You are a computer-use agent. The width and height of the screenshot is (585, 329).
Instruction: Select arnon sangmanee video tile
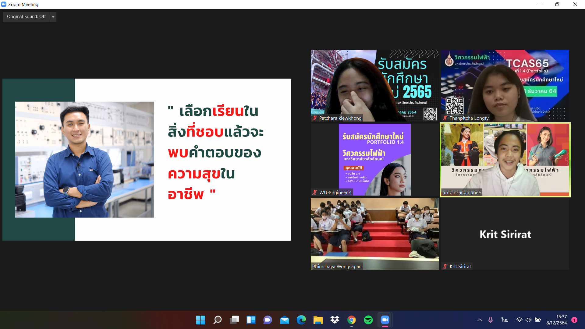click(x=505, y=160)
